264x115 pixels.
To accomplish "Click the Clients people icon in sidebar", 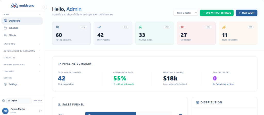I will click(x=5, y=35).
